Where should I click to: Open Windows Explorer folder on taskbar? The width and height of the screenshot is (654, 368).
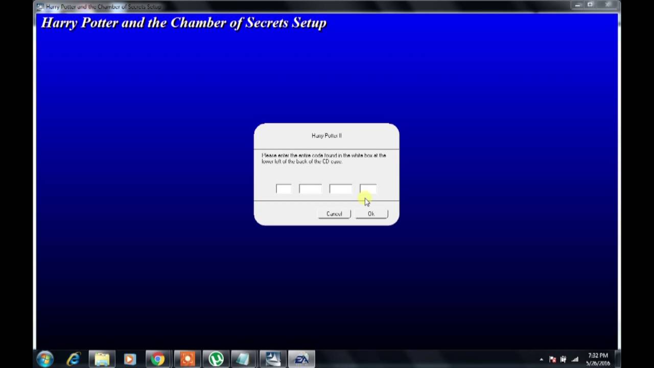click(x=102, y=359)
